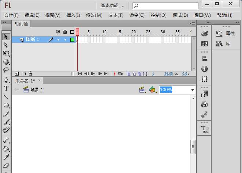This screenshot has height=173, width=242.
Task: Select the Oval tool
Action: click(x=6, y=105)
